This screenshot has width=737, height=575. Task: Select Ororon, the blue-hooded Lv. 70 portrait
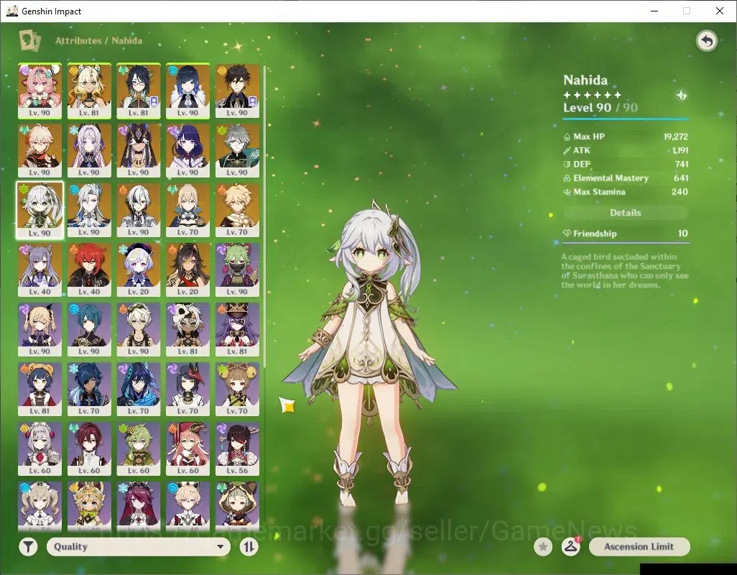point(139,390)
